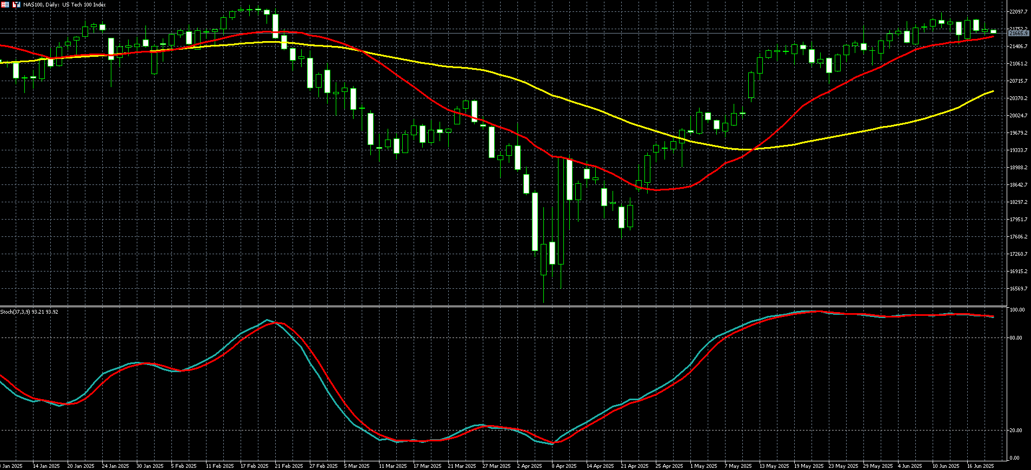The height and width of the screenshot is (470, 1031).
Task: Click the '25 Apr 2025' date label
Action: [x=669, y=466]
